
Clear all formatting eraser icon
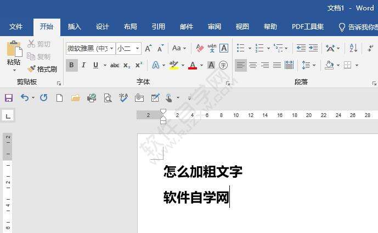(x=200, y=48)
